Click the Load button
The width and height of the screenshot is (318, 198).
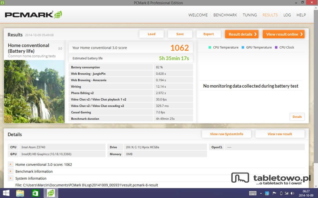[151, 34]
